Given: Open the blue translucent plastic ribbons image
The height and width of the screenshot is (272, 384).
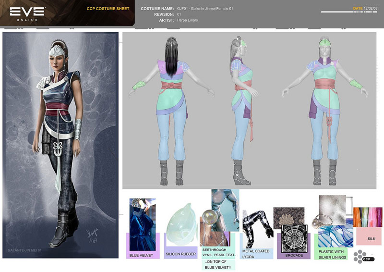Looking at the screenshot, I should pos(336,234).
